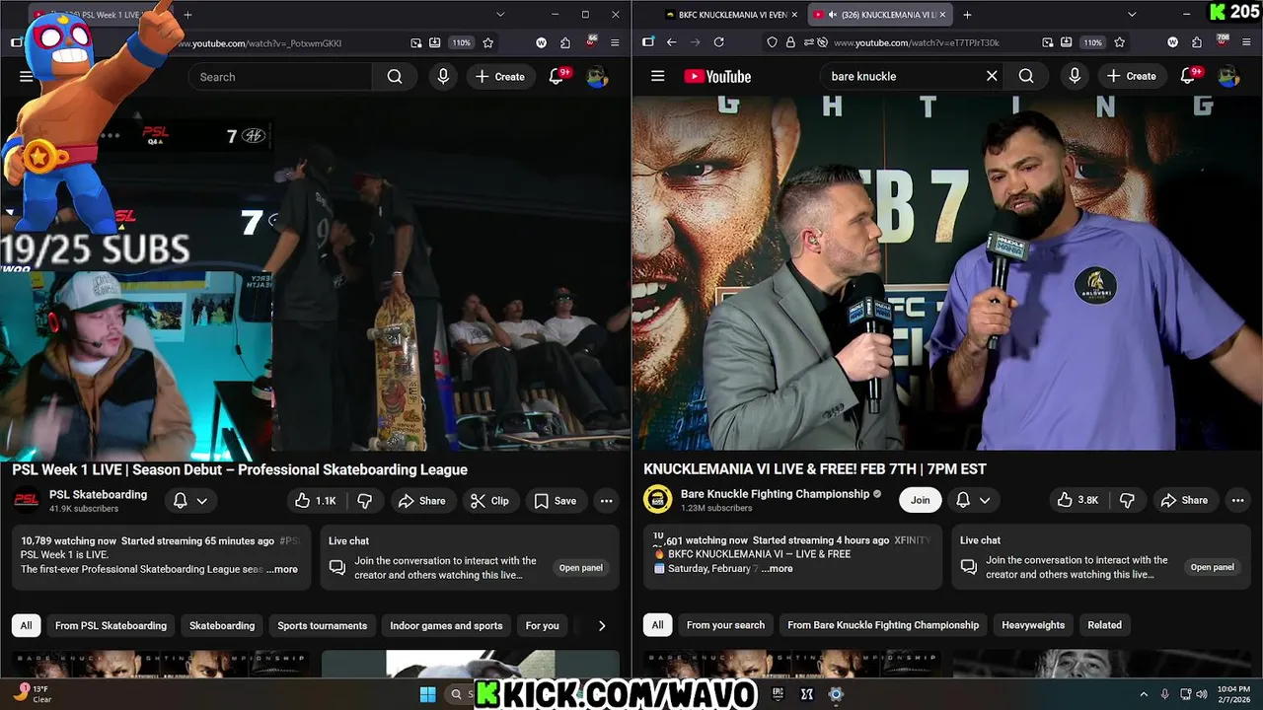The height and width of the screenshot is (710, 1263).
Task: Open more actions for PSL video
Action: (x=606, y=501)
